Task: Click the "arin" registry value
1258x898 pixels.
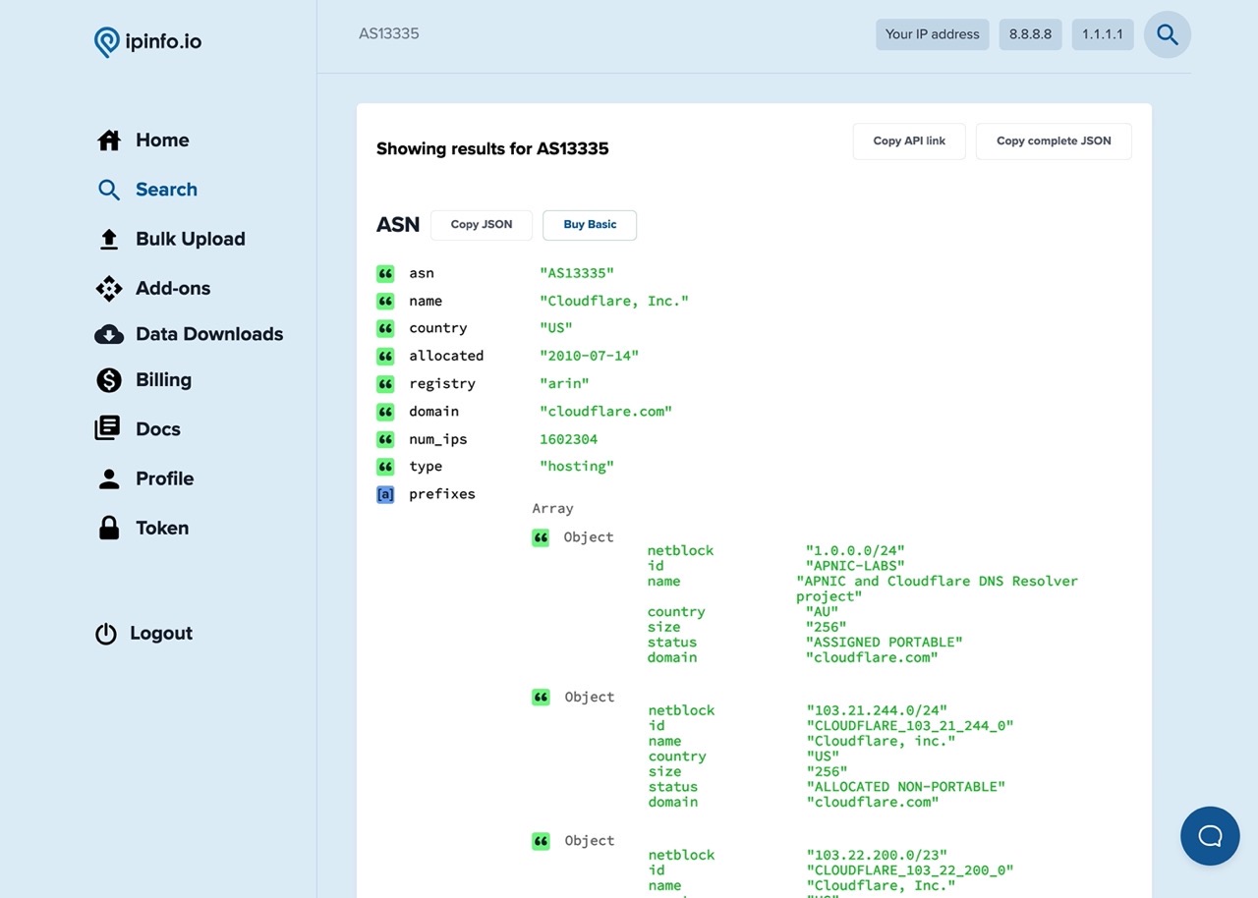Action: tap(564, 383)
